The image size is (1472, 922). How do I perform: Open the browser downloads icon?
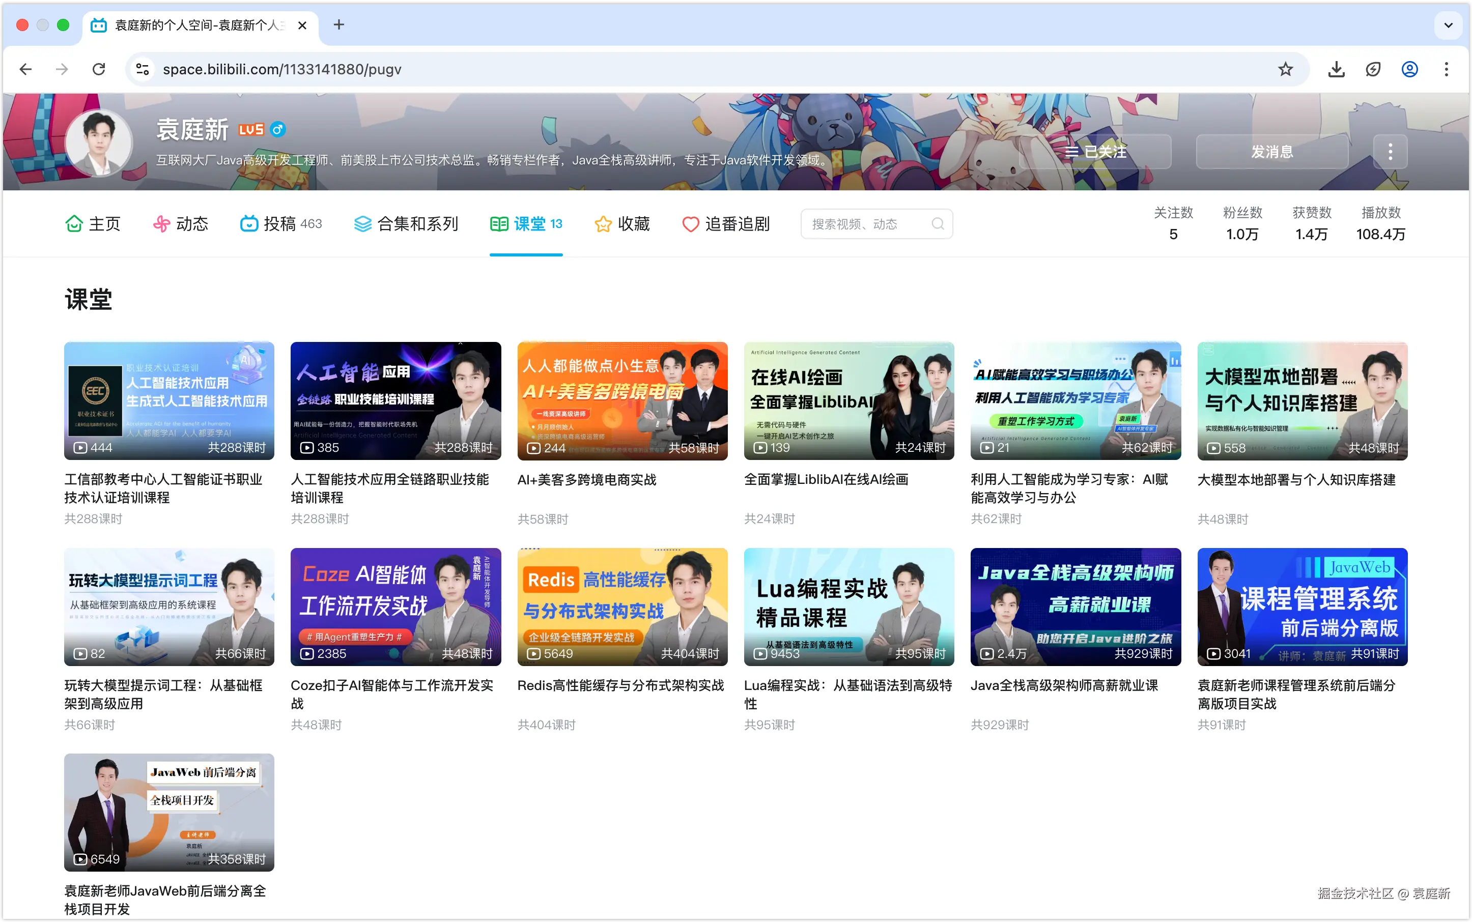click(x=1336, y=70)
